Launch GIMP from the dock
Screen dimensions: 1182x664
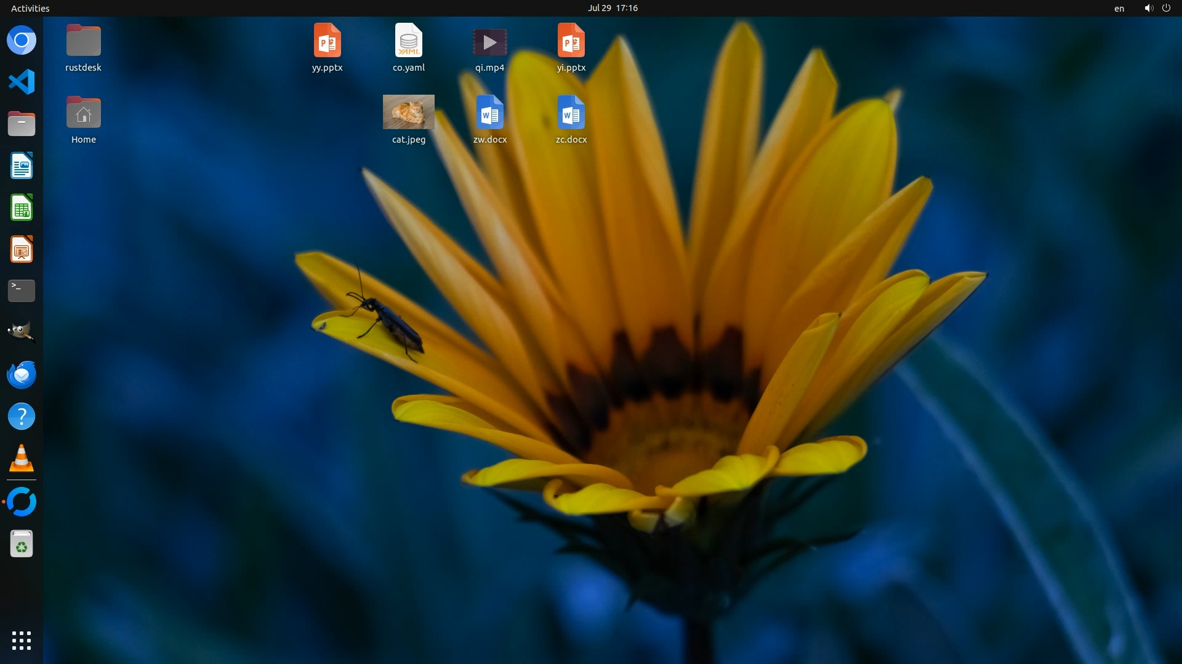point(22,332)
